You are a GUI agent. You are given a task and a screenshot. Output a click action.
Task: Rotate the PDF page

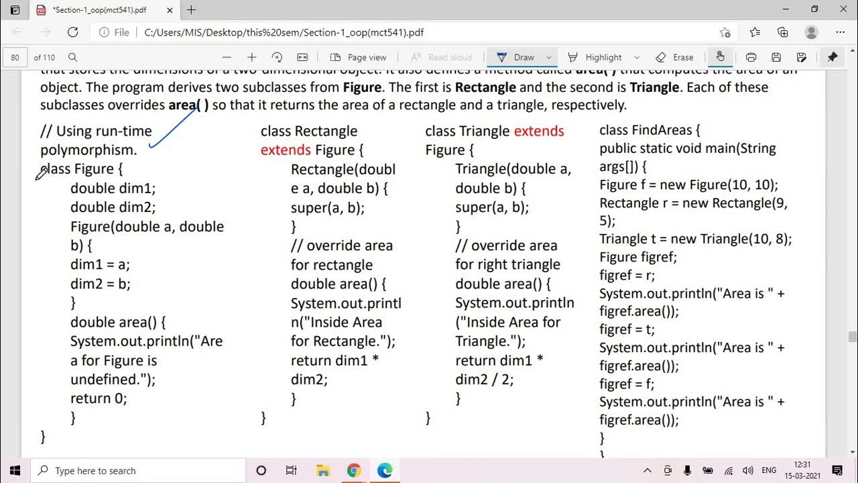click(277, 58)
